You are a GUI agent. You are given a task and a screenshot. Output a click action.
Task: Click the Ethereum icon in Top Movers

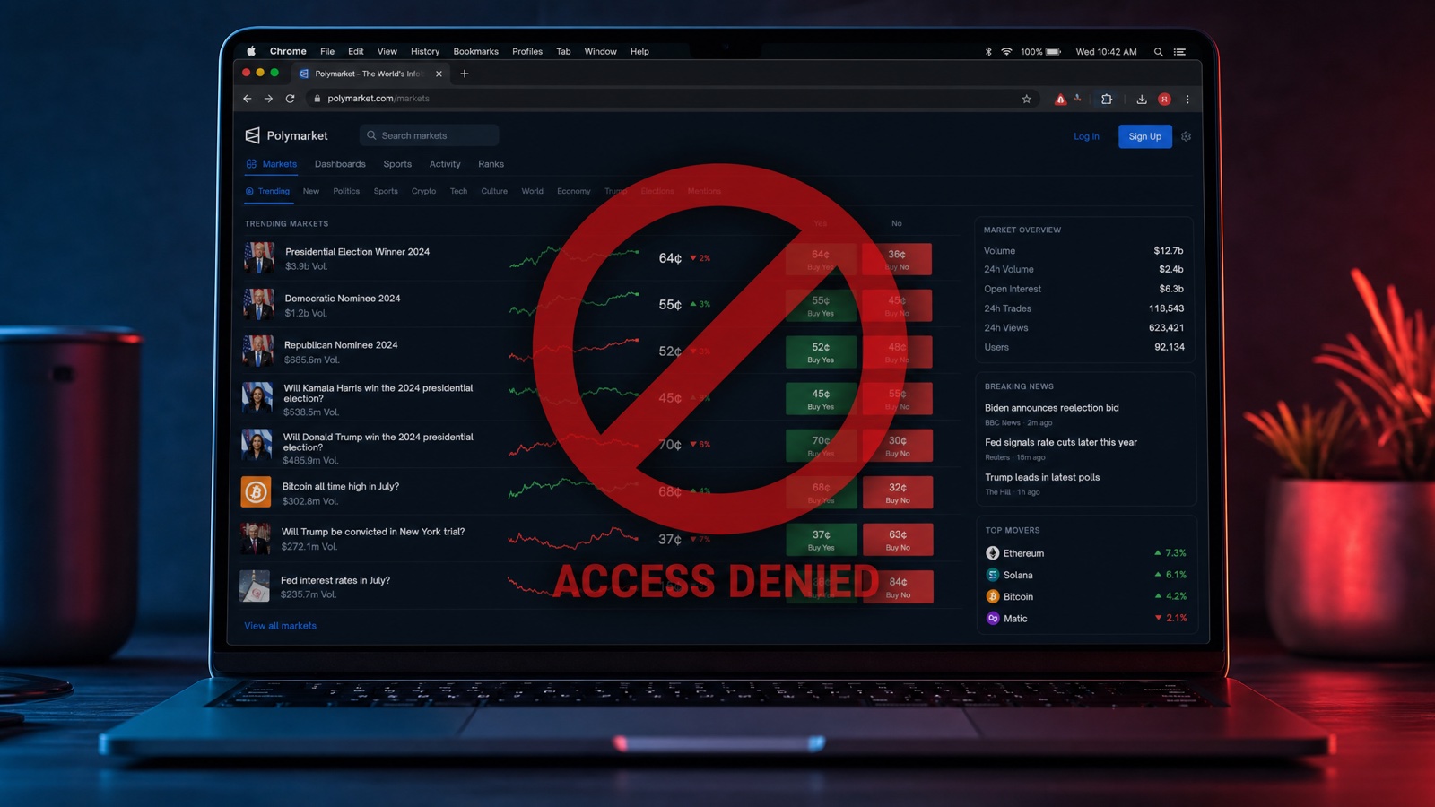(993, 553)
